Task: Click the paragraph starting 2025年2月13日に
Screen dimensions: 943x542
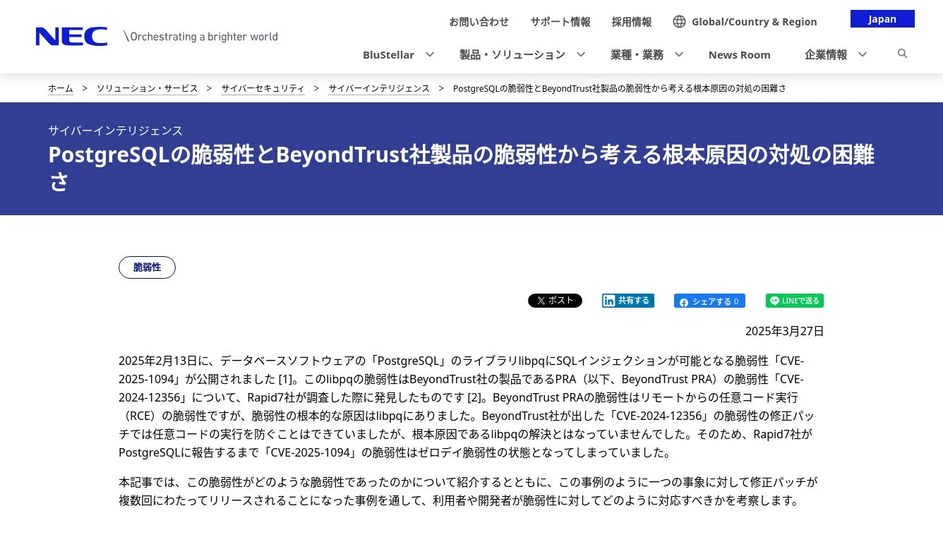Action: click(466, 406)
